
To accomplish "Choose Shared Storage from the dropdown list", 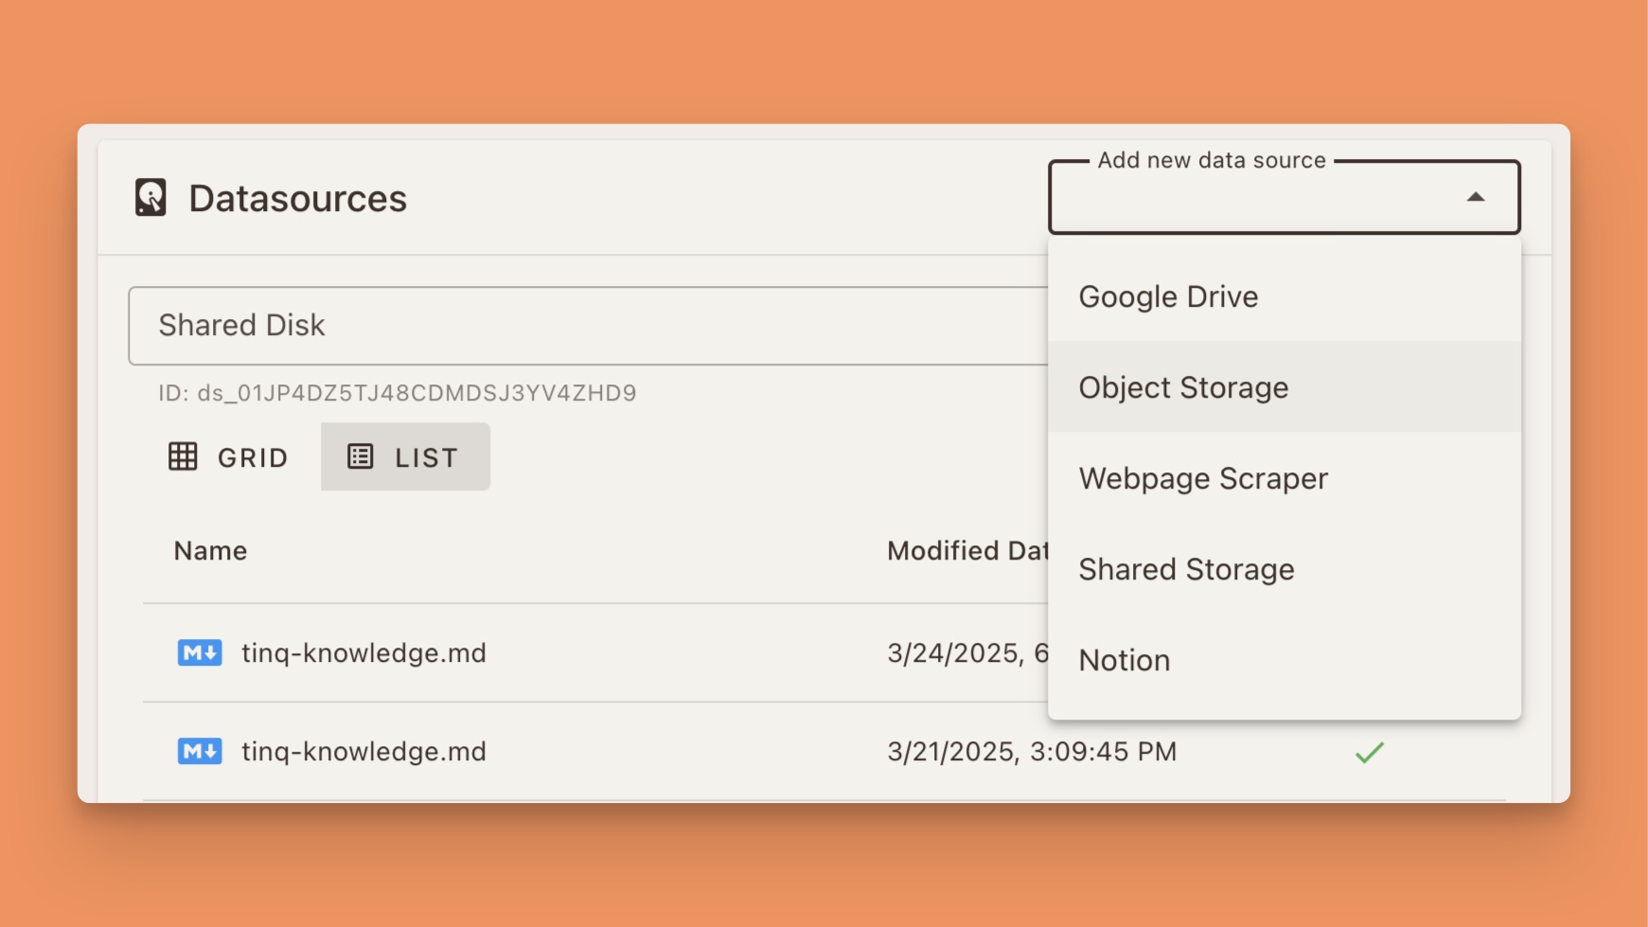I will [1187, 569].
